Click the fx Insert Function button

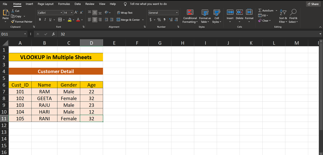[x=54, y=34]
